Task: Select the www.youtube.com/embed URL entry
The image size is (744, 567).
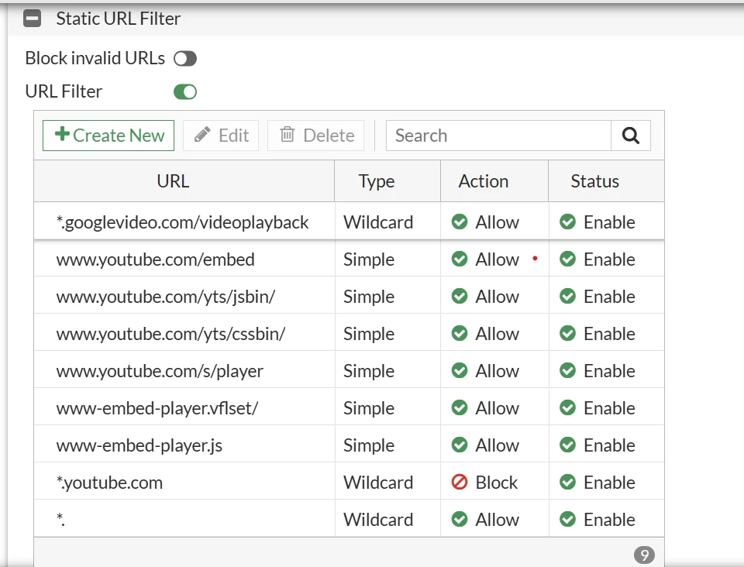Action: pos(155,259)
